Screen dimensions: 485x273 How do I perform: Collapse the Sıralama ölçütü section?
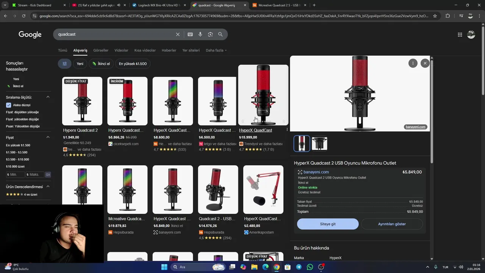point(48,97)
